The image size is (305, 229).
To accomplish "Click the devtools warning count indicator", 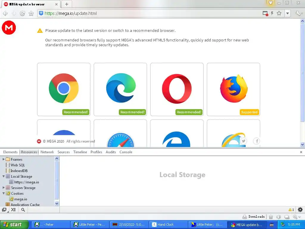I will 291,210.
